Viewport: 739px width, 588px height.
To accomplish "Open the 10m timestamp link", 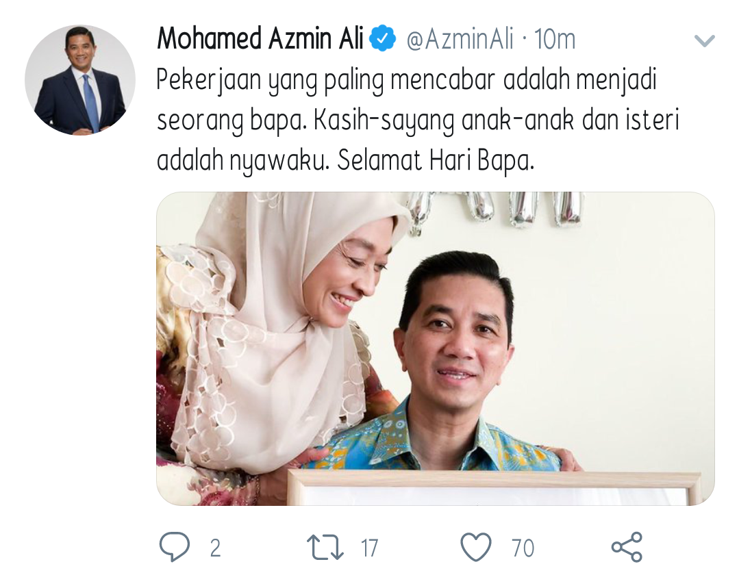I will coord(555,39).
